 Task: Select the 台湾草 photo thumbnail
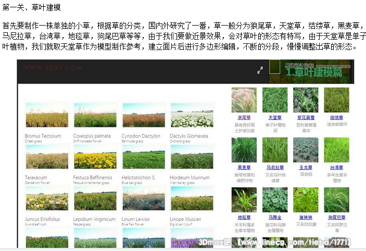point(337,150)
